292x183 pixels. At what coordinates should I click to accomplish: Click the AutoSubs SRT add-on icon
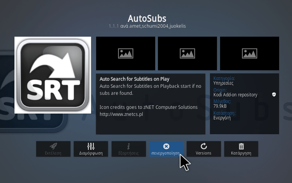click(x=53, y=75)
